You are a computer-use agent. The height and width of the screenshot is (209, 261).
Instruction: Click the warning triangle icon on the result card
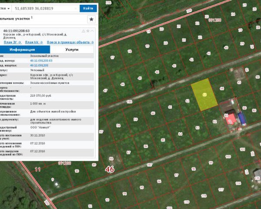84,31
